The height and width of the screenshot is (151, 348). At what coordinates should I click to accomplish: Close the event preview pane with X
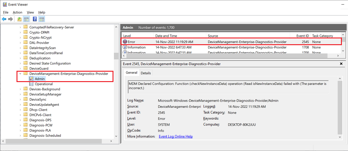tap(341, 64)
